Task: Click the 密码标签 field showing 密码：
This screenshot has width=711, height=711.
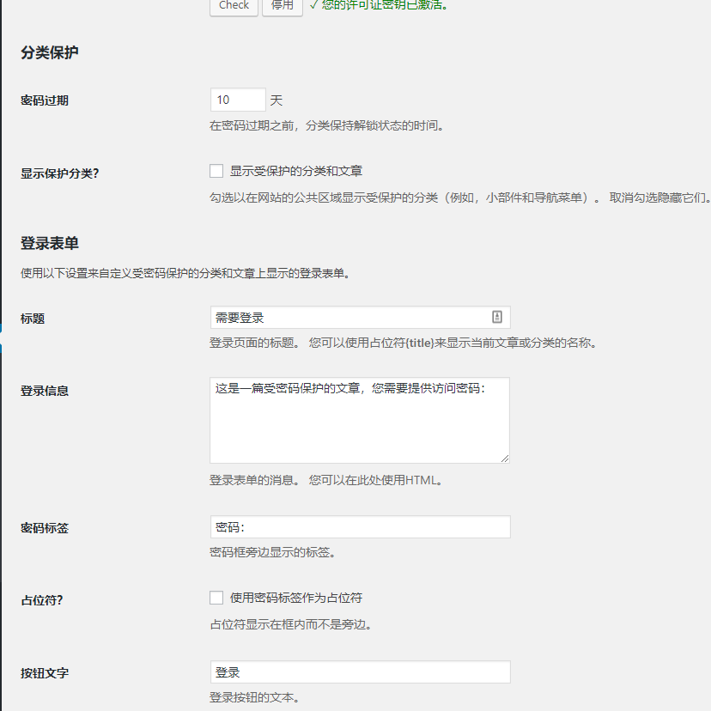Action: tap(361, 526)
